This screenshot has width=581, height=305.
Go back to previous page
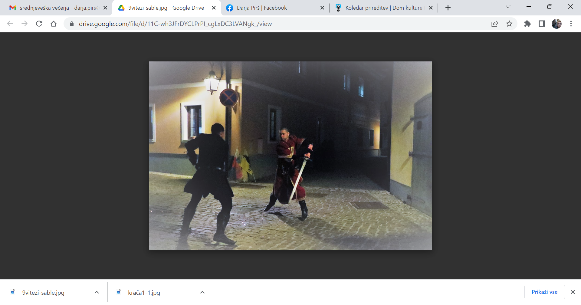tap(10, 24)
